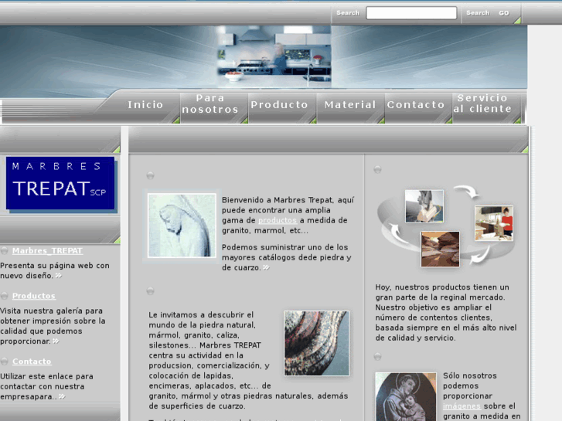
Task: Follow the Contacto sidebar link
Action: (32, 362)
